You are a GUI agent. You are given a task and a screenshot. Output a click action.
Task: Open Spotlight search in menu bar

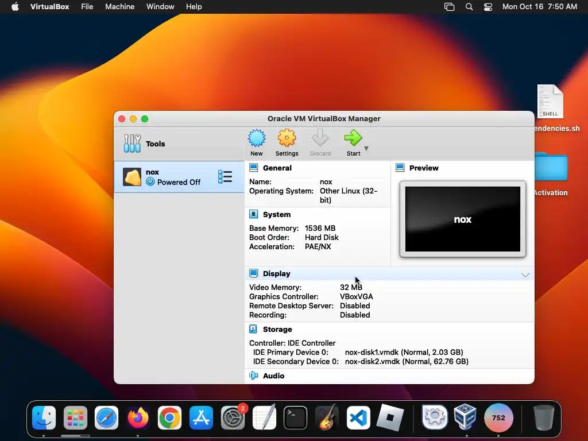(x=469, y=6)
